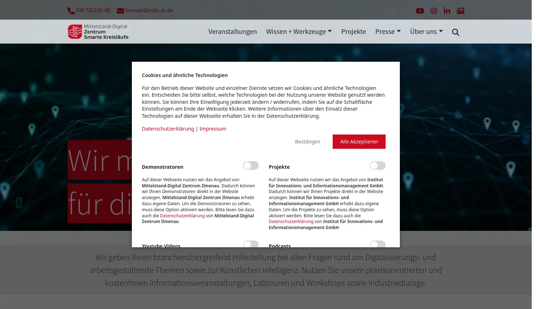Image resolution: width=536 pixels, height=309 pixels.
Task: Click the Alle Akzeptieren button
Action: pos(359,141)
